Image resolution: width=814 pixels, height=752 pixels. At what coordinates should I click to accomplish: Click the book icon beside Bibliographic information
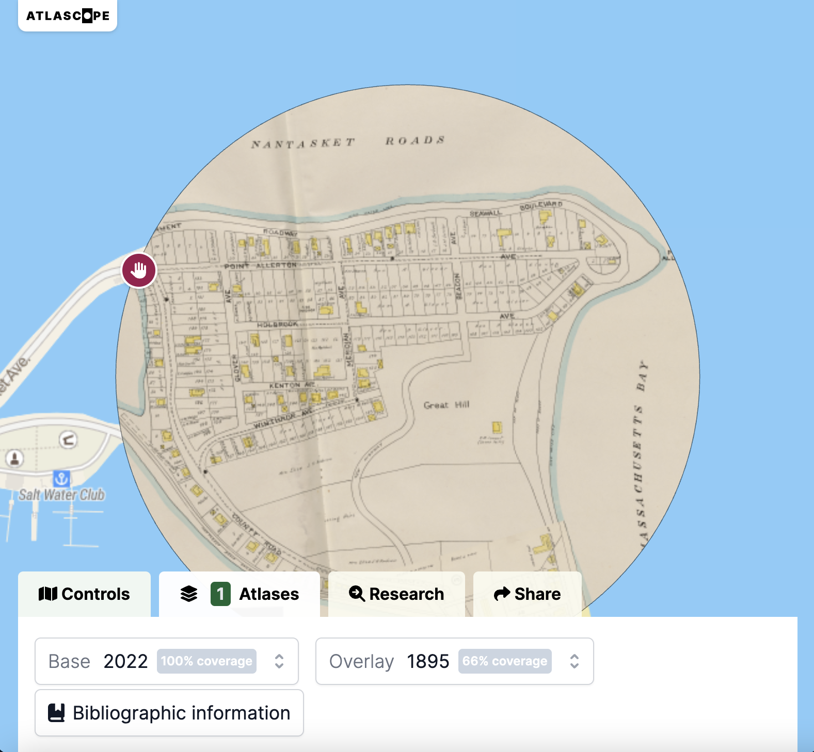56,713
